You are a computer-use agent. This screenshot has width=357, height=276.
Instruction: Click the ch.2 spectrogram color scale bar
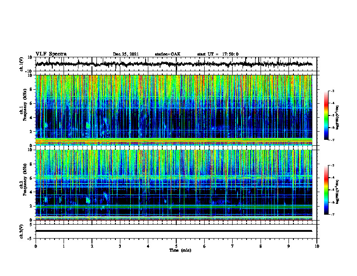pyautogui.click(x=326, y=190)
